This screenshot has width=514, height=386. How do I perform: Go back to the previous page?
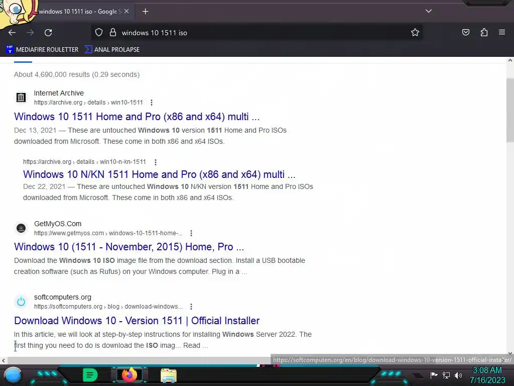tap(12, 33)
